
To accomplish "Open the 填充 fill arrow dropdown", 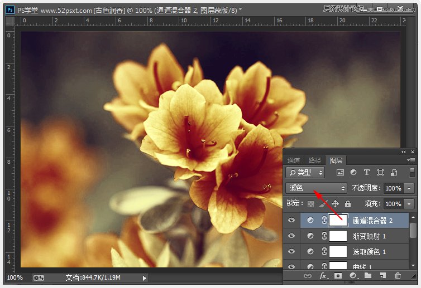I will 409,204.
